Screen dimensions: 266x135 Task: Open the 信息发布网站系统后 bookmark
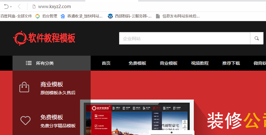coord(181,16)
